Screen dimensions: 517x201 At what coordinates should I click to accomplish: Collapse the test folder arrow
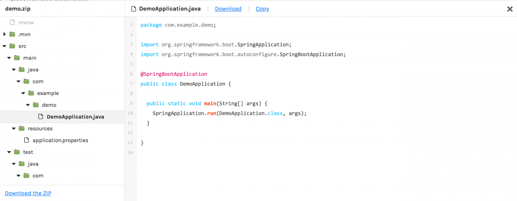9,152
